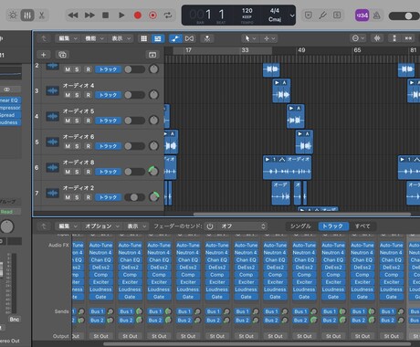Click the Cmaj key signature

coord(275,19)
